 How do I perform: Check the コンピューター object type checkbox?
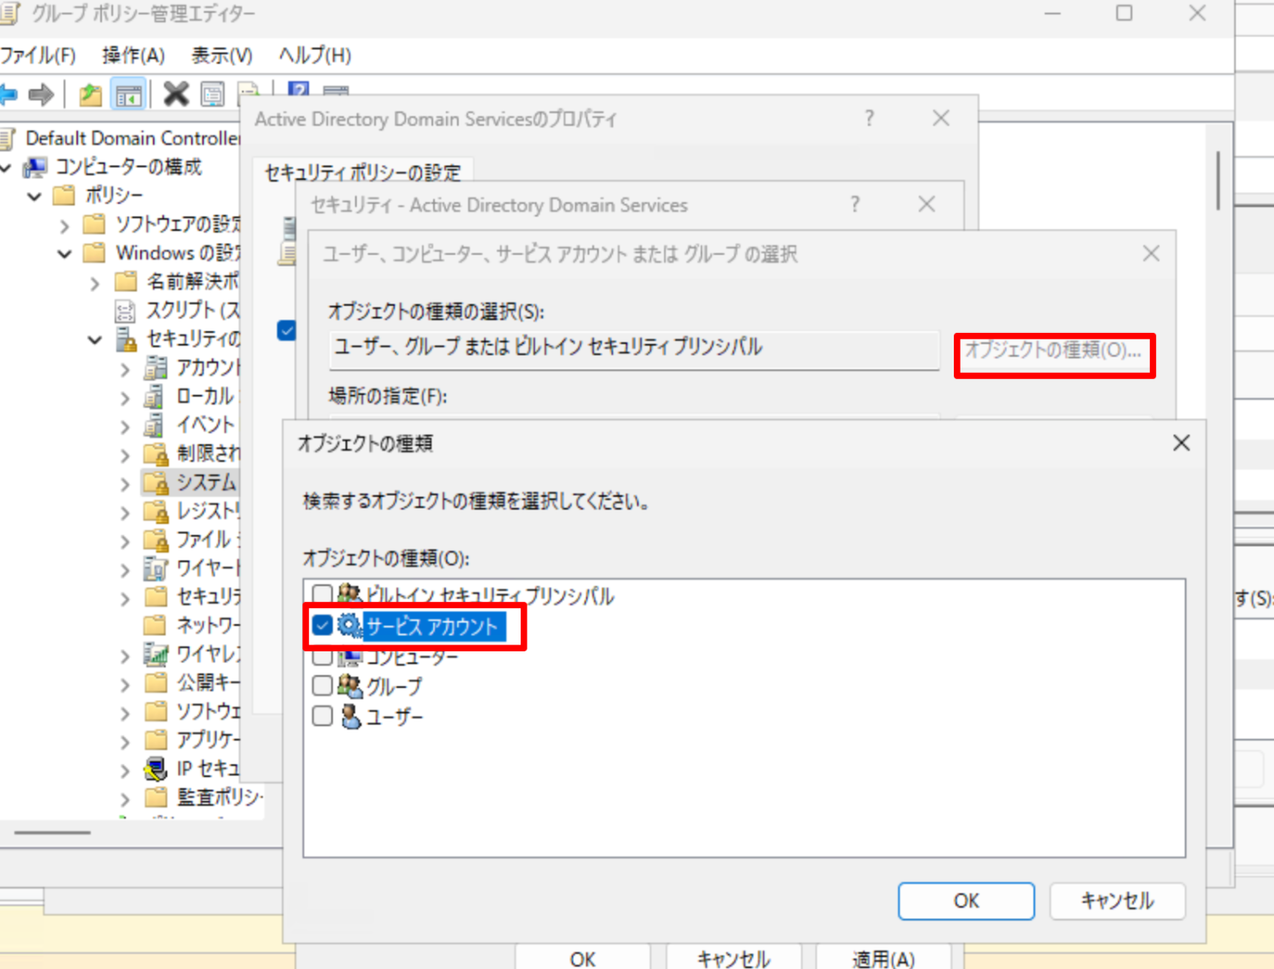coord(322,657)
